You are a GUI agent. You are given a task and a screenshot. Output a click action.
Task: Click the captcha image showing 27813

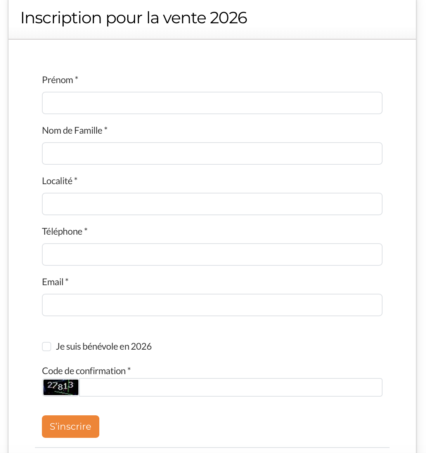(61, 387)
